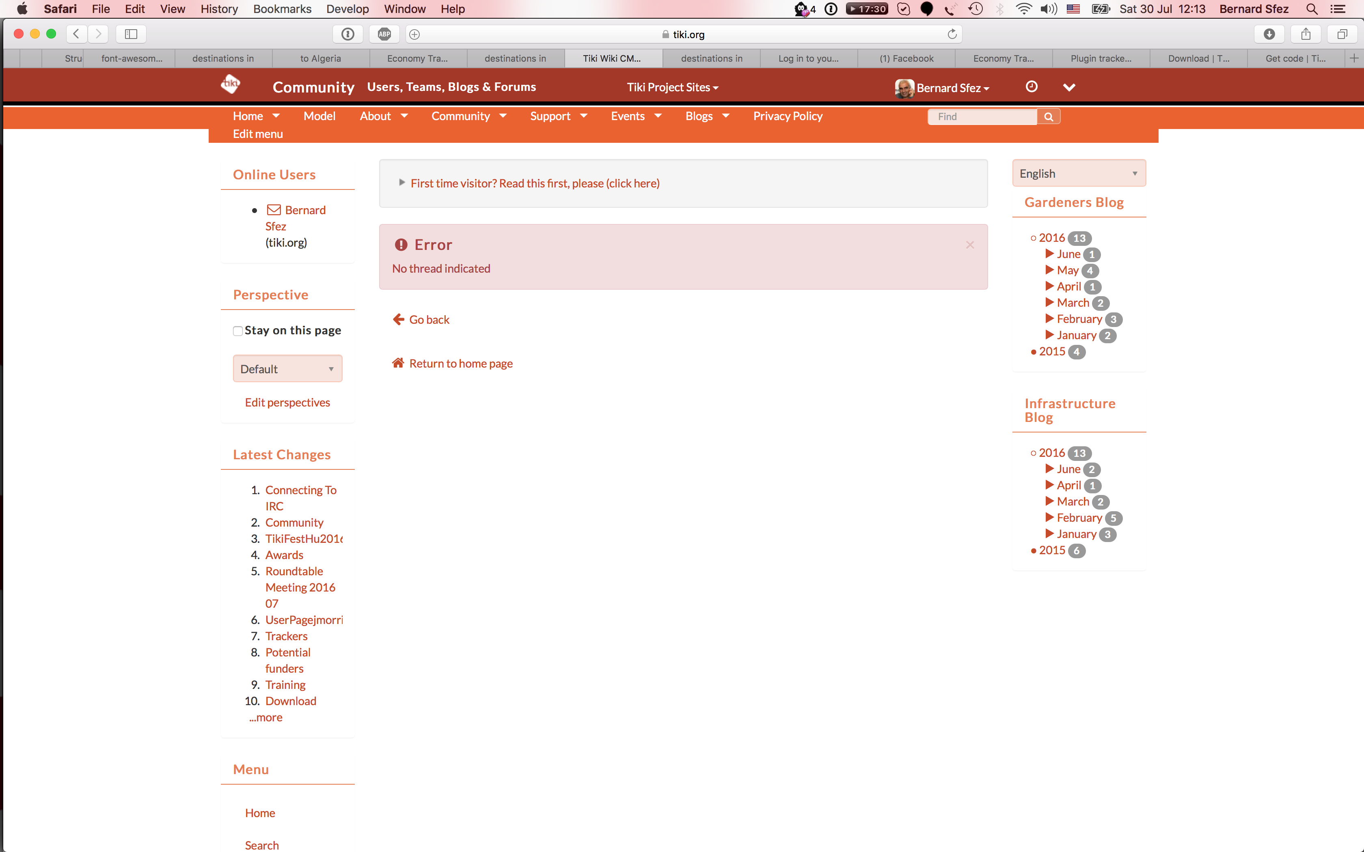Open the Training link in Latest Changes
The image size is (1364, 852).
[x=285, y=685]
